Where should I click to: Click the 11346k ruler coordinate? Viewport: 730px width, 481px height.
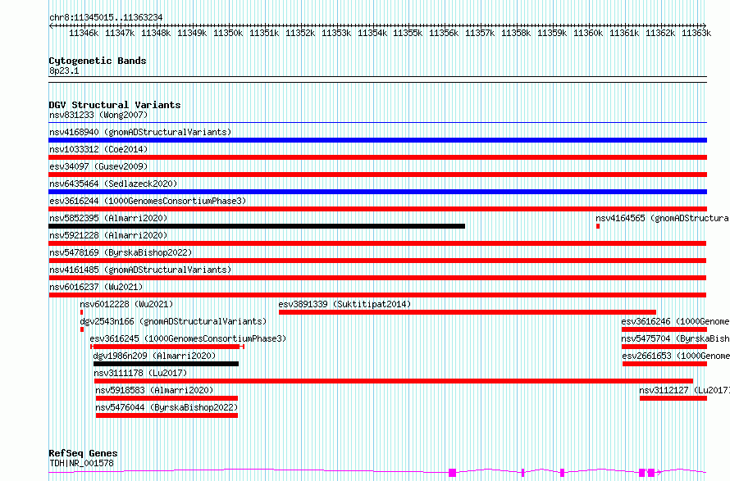coord(84,33)
